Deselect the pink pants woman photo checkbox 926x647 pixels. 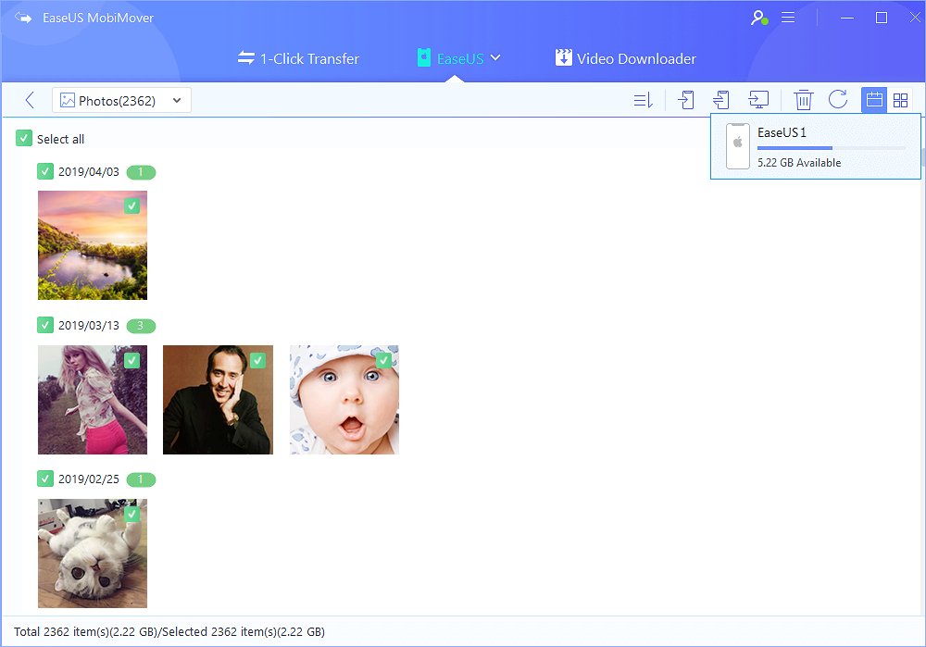[131, 360]
